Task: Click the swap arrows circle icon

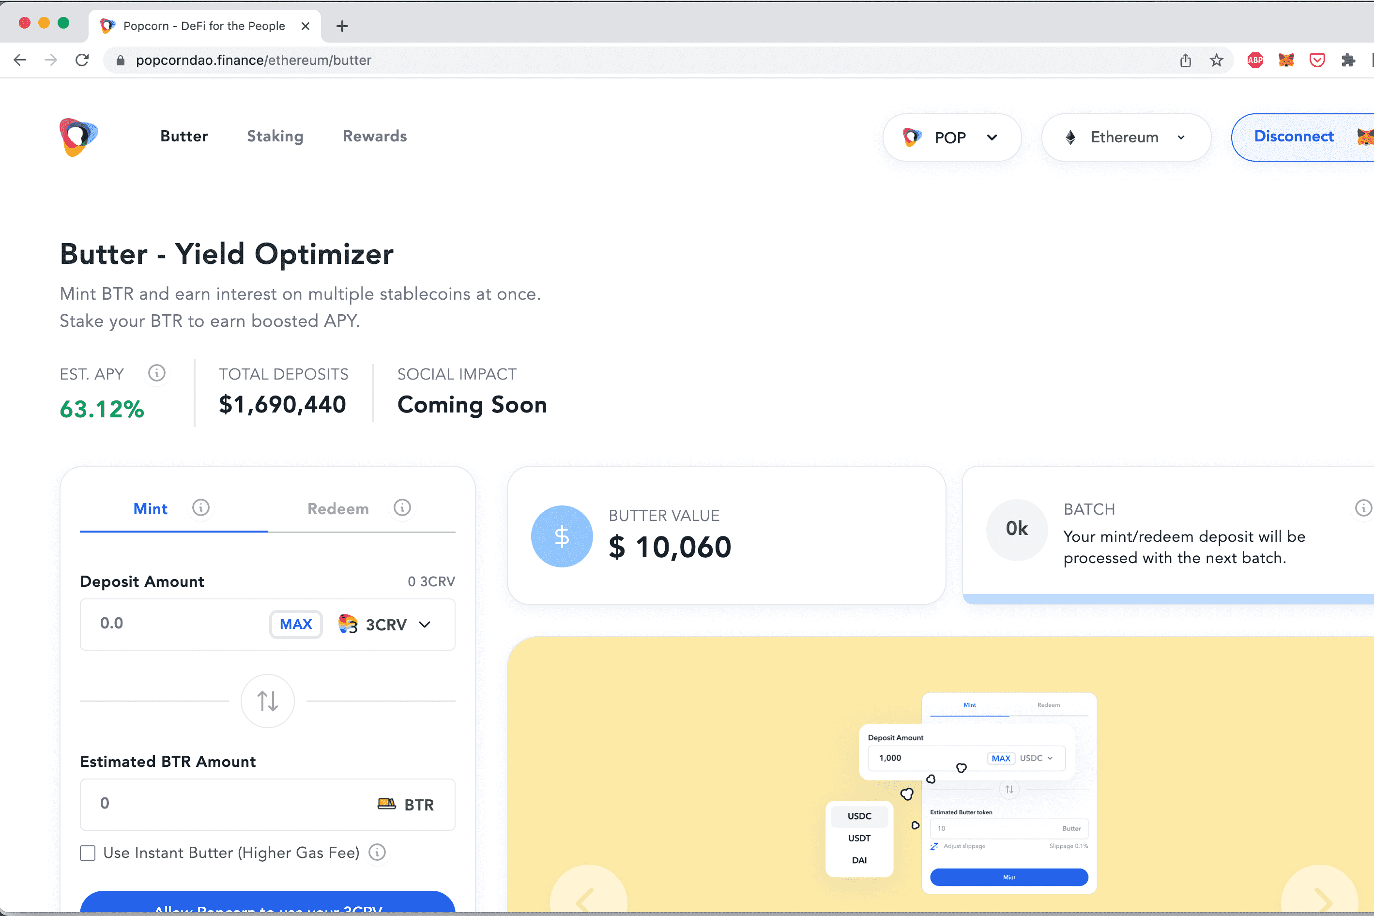Action: [x=268, y=701]
